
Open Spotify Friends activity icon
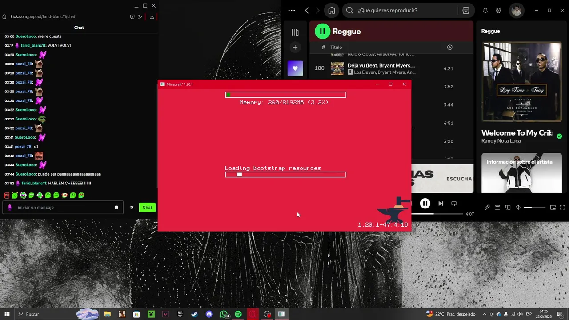(498, 10)
